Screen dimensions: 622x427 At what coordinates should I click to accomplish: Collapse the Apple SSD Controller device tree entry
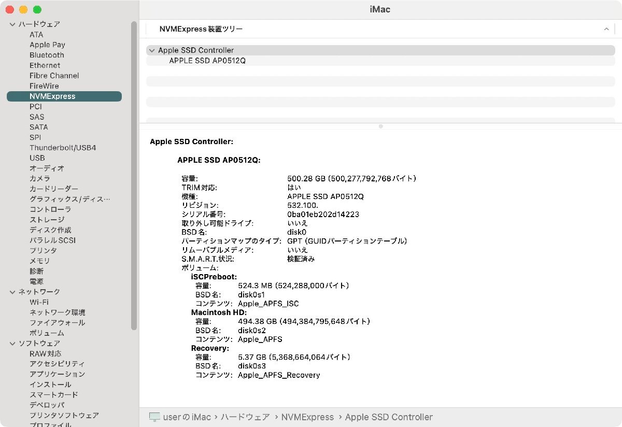point(151,50)
